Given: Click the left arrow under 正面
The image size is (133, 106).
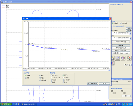Looking at the screenshot, I should pyautogui.click(x=112, y=93).
